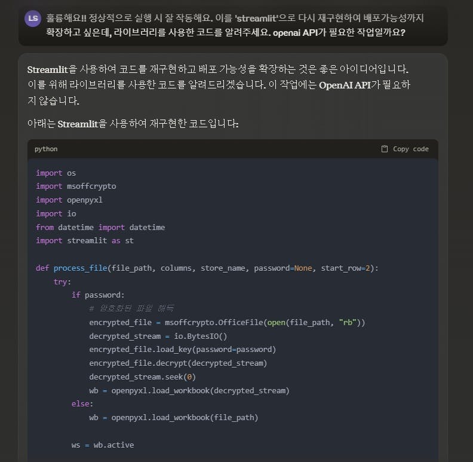Screen dimensions: 473x462
Task: Click the LS user avatar
Action: pyautogui.click(x=33, y=19)
